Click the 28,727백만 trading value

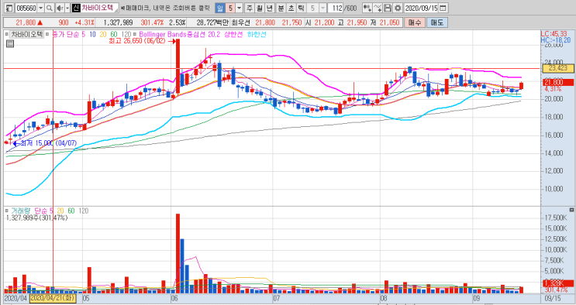click(x=212, y=22)
